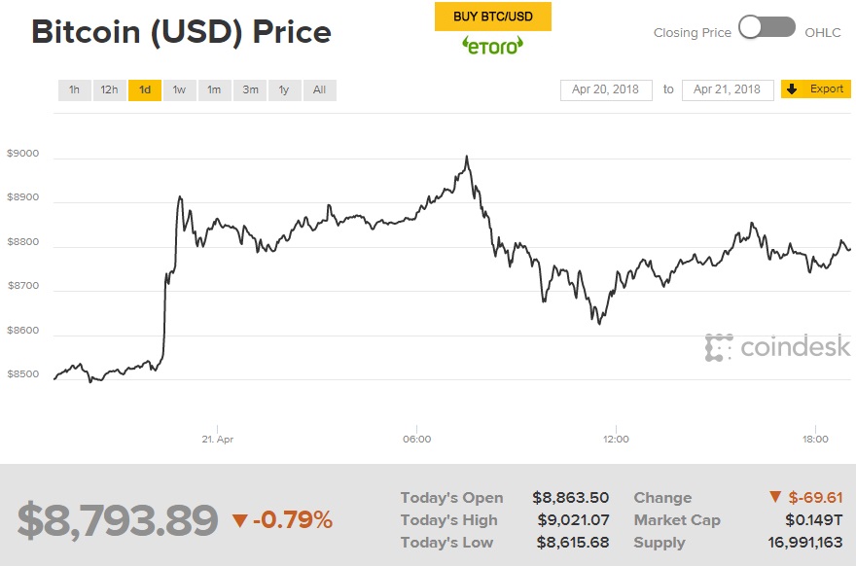Switch chart to 1w range
856x566 pixels.
click(180, 90)
